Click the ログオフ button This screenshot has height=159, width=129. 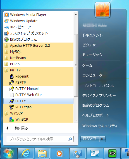[90, 139]
